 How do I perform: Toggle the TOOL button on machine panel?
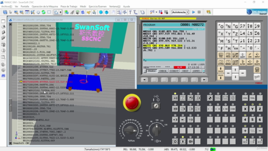[253, 98]
